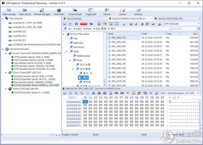Click the red circle icon in explorer toolbar
This screenshot has height=145, width=203.
[x=131, y=24]
